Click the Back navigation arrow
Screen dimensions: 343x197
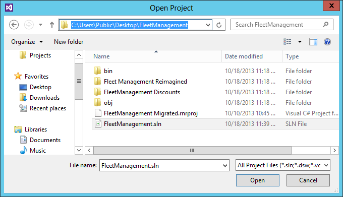14,25
